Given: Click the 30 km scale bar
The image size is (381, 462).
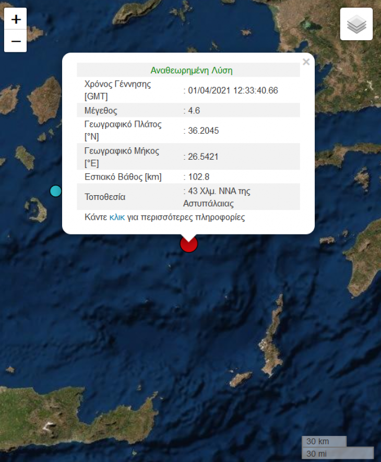Looking at the screenshot, I should pos(324,441).
